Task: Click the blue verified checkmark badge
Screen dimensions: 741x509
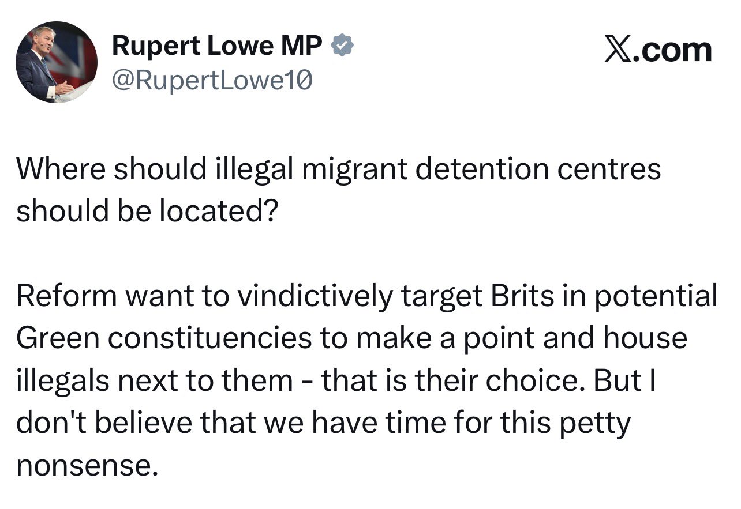Action: click(342, 46)
